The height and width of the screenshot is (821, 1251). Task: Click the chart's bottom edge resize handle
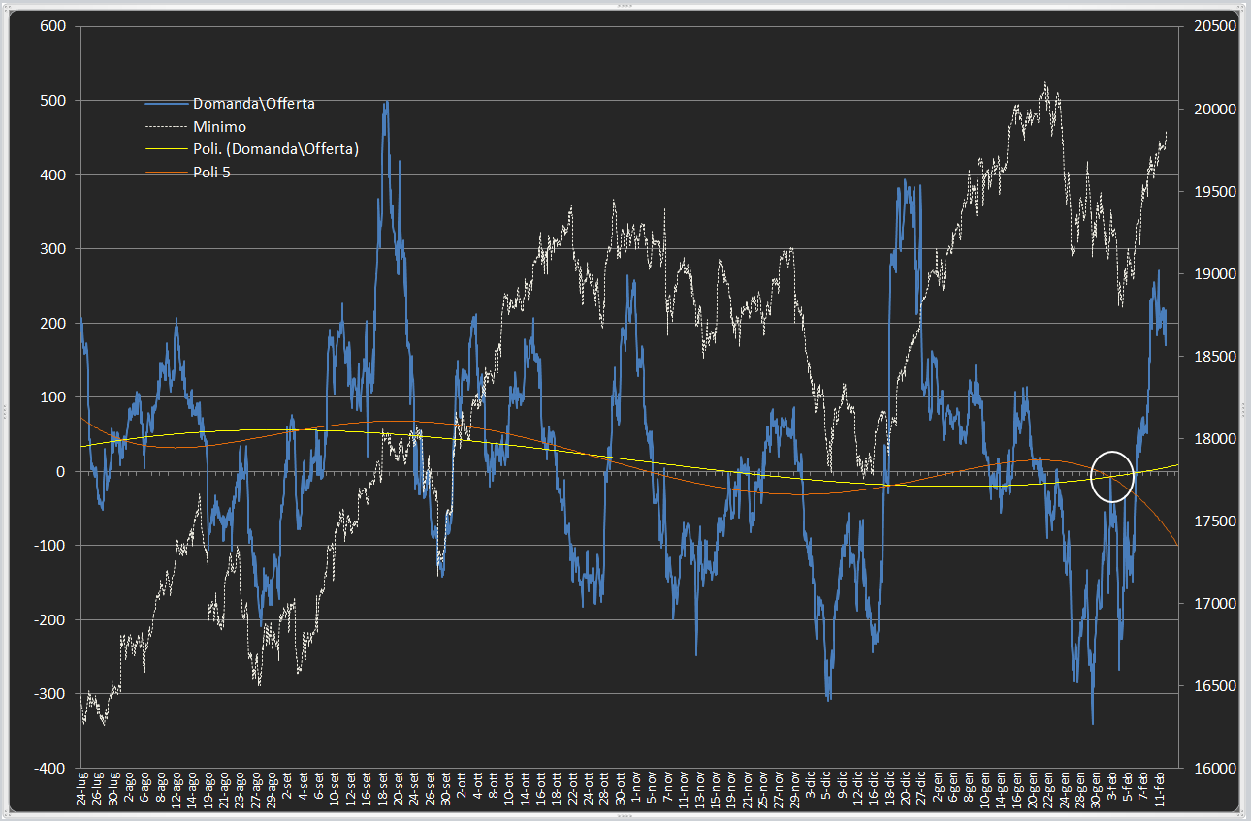point(625,816)
